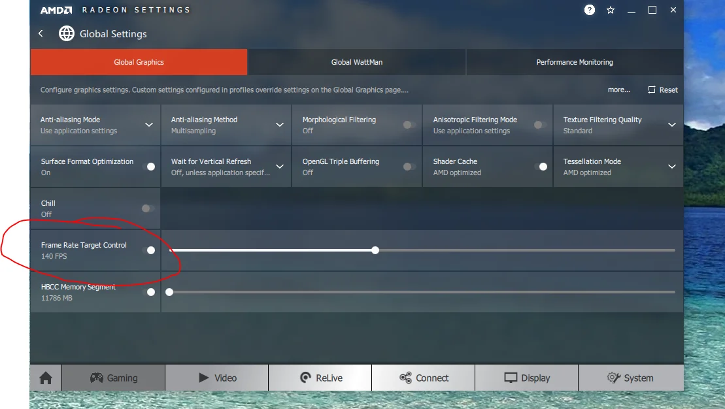Open the ReLive section

(320, 378)
